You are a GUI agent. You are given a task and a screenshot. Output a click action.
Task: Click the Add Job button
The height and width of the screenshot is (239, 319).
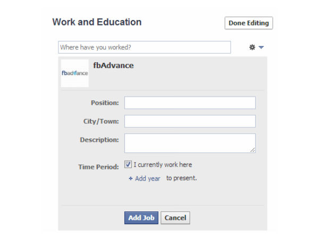click(x=141, y=218)
